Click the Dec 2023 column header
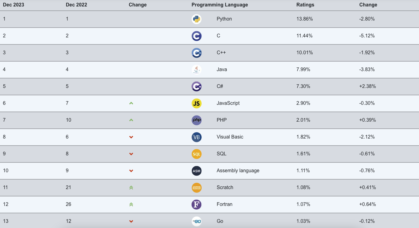Image resolution: width=419 pixels, height=228 pixels. pos(13,5)
